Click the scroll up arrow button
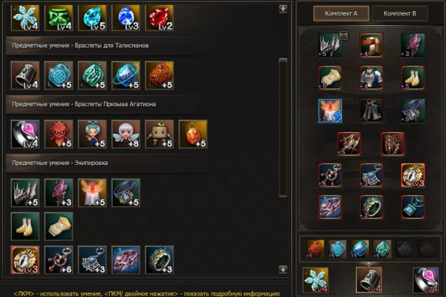 (x=283, y=9)
